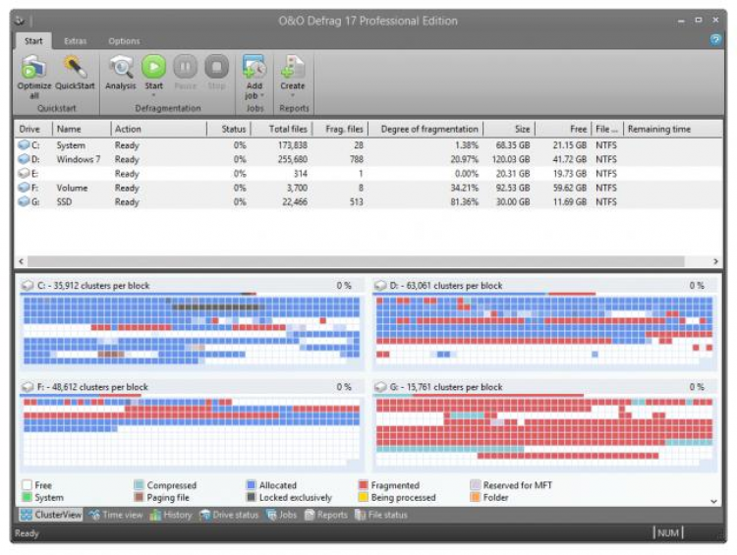
Task: Sort by the Name column header
Action: click(x=82, y=129)
